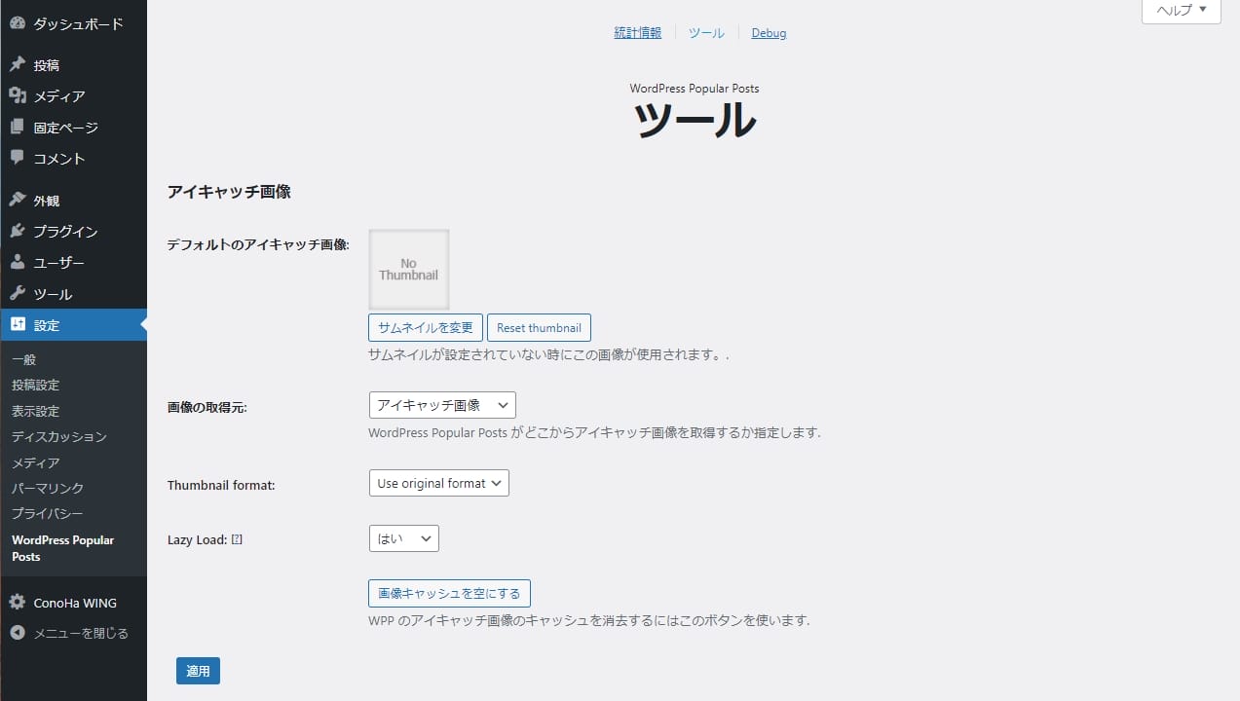Click the Reset thumbnail button
Screen dimensions: 1240x701
point(539,328)
